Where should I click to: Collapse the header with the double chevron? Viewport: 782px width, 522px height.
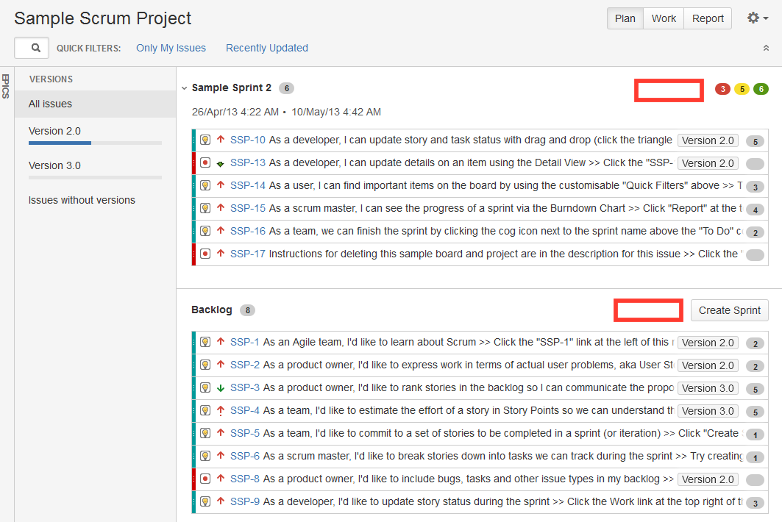tap(766, 48)
